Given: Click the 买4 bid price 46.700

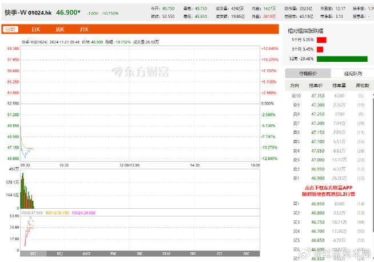Looking at the screenshot, I should coord(318,231).
